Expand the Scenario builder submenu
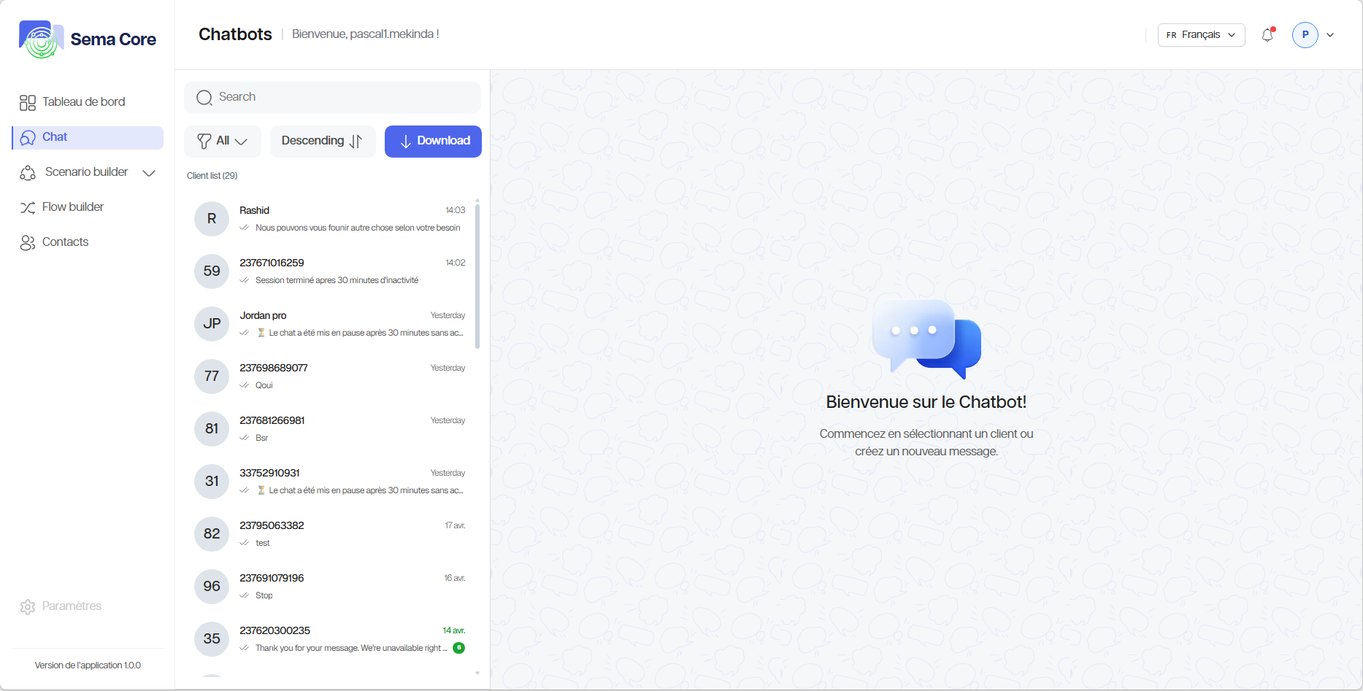 tap(149, 173)
